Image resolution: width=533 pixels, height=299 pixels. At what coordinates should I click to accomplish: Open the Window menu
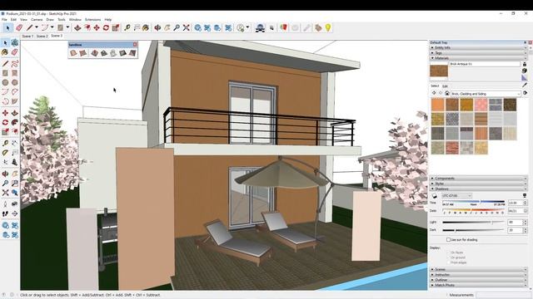[x=75, y=20]
